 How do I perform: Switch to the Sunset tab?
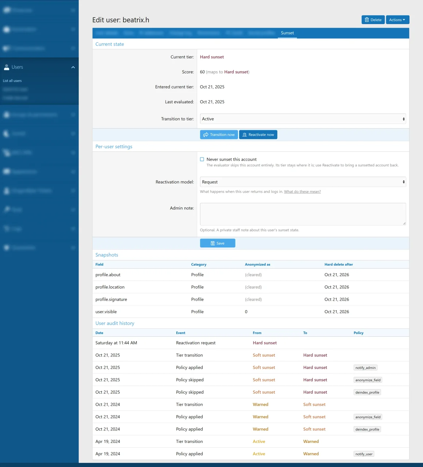(287, 33)
